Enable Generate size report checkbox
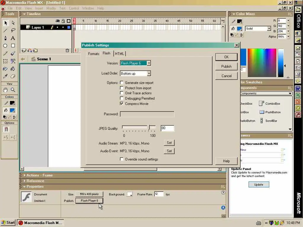 click(122, 83)
